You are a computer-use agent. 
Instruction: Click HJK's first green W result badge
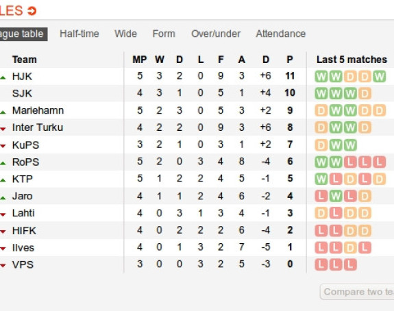(x=321, y=76)
